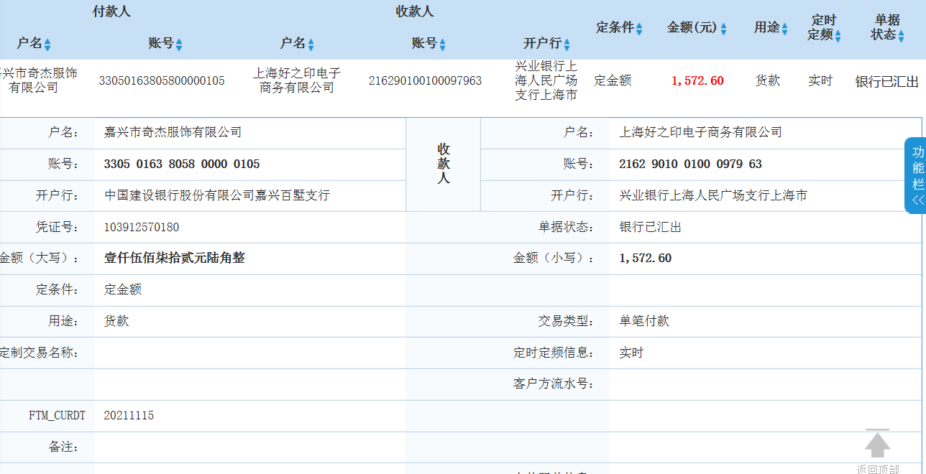
Task: Sort by payee 户名 column arrows
Action: coord(311,45)
